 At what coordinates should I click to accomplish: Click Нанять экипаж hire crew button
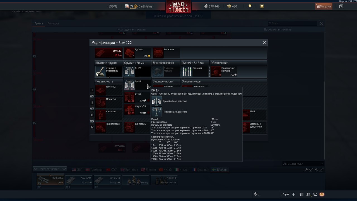point(164,180)
